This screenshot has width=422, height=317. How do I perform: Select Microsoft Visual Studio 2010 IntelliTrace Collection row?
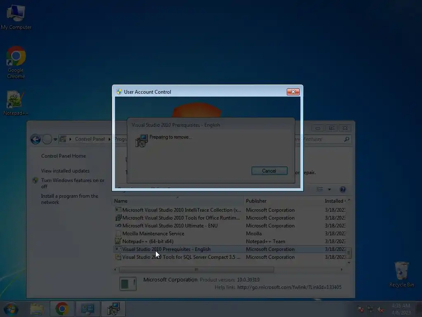230,210
